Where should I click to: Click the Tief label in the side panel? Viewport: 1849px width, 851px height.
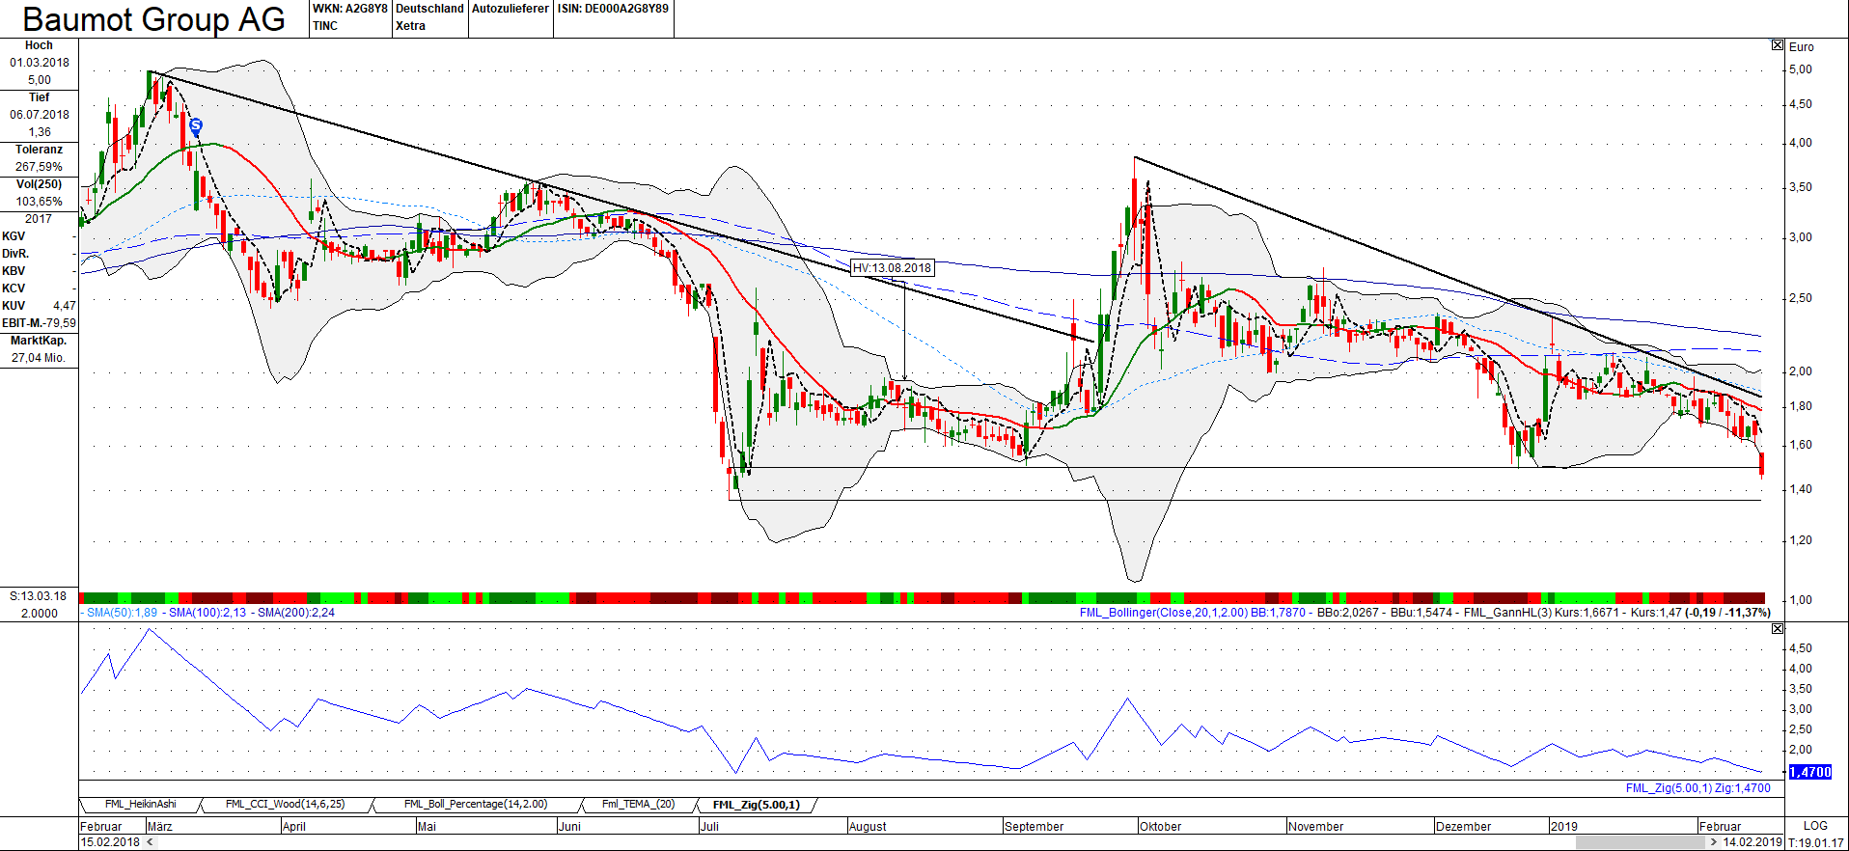coord(39,97)
